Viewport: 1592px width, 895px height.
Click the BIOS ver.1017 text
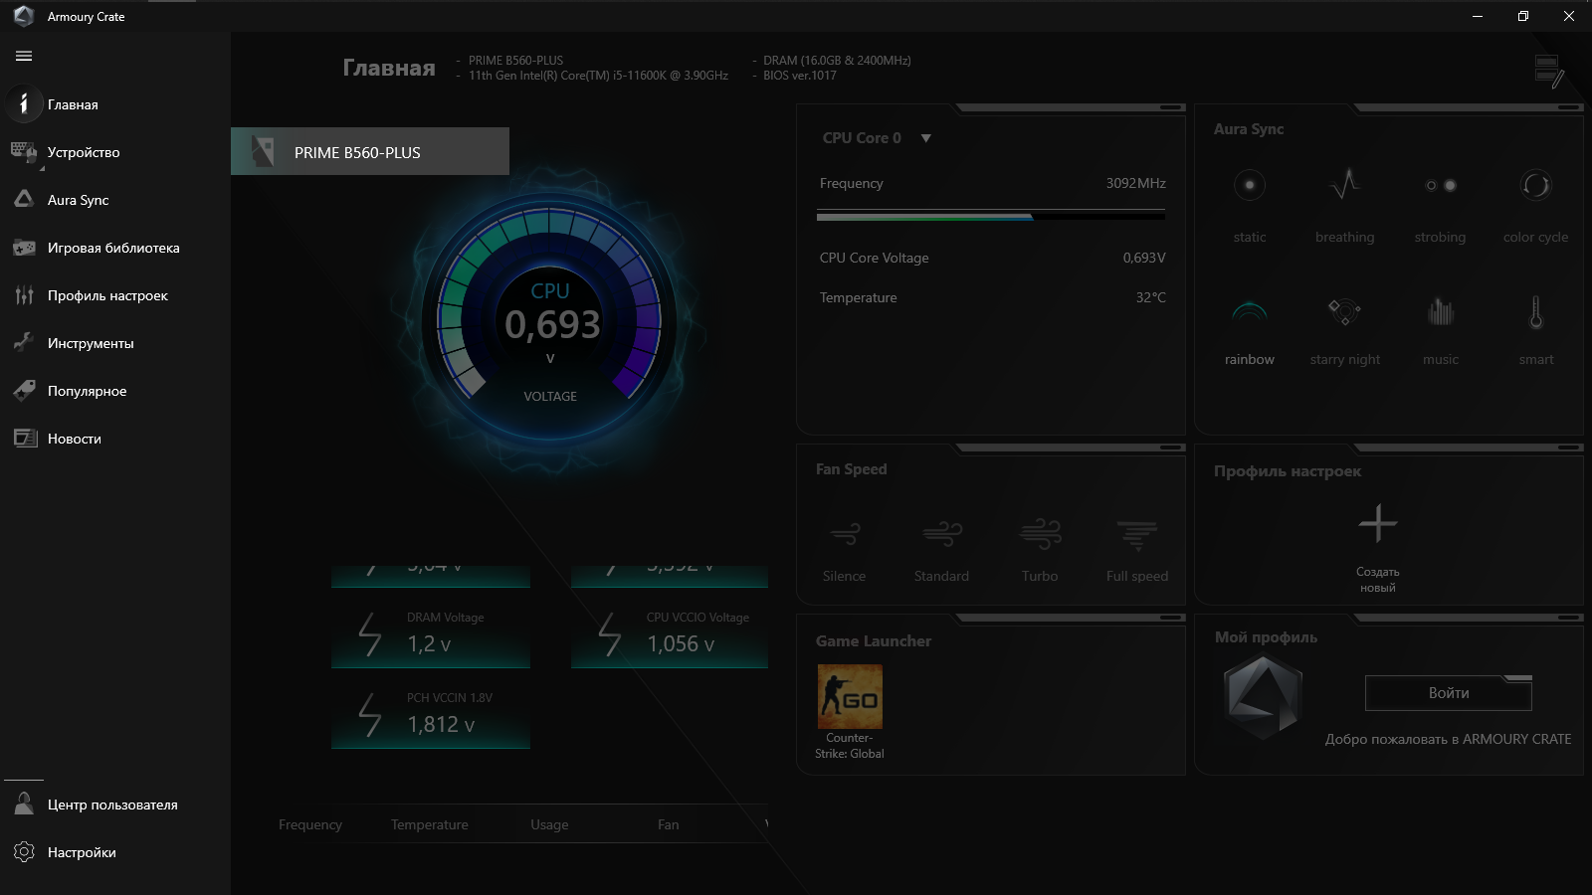coord(800,76)
